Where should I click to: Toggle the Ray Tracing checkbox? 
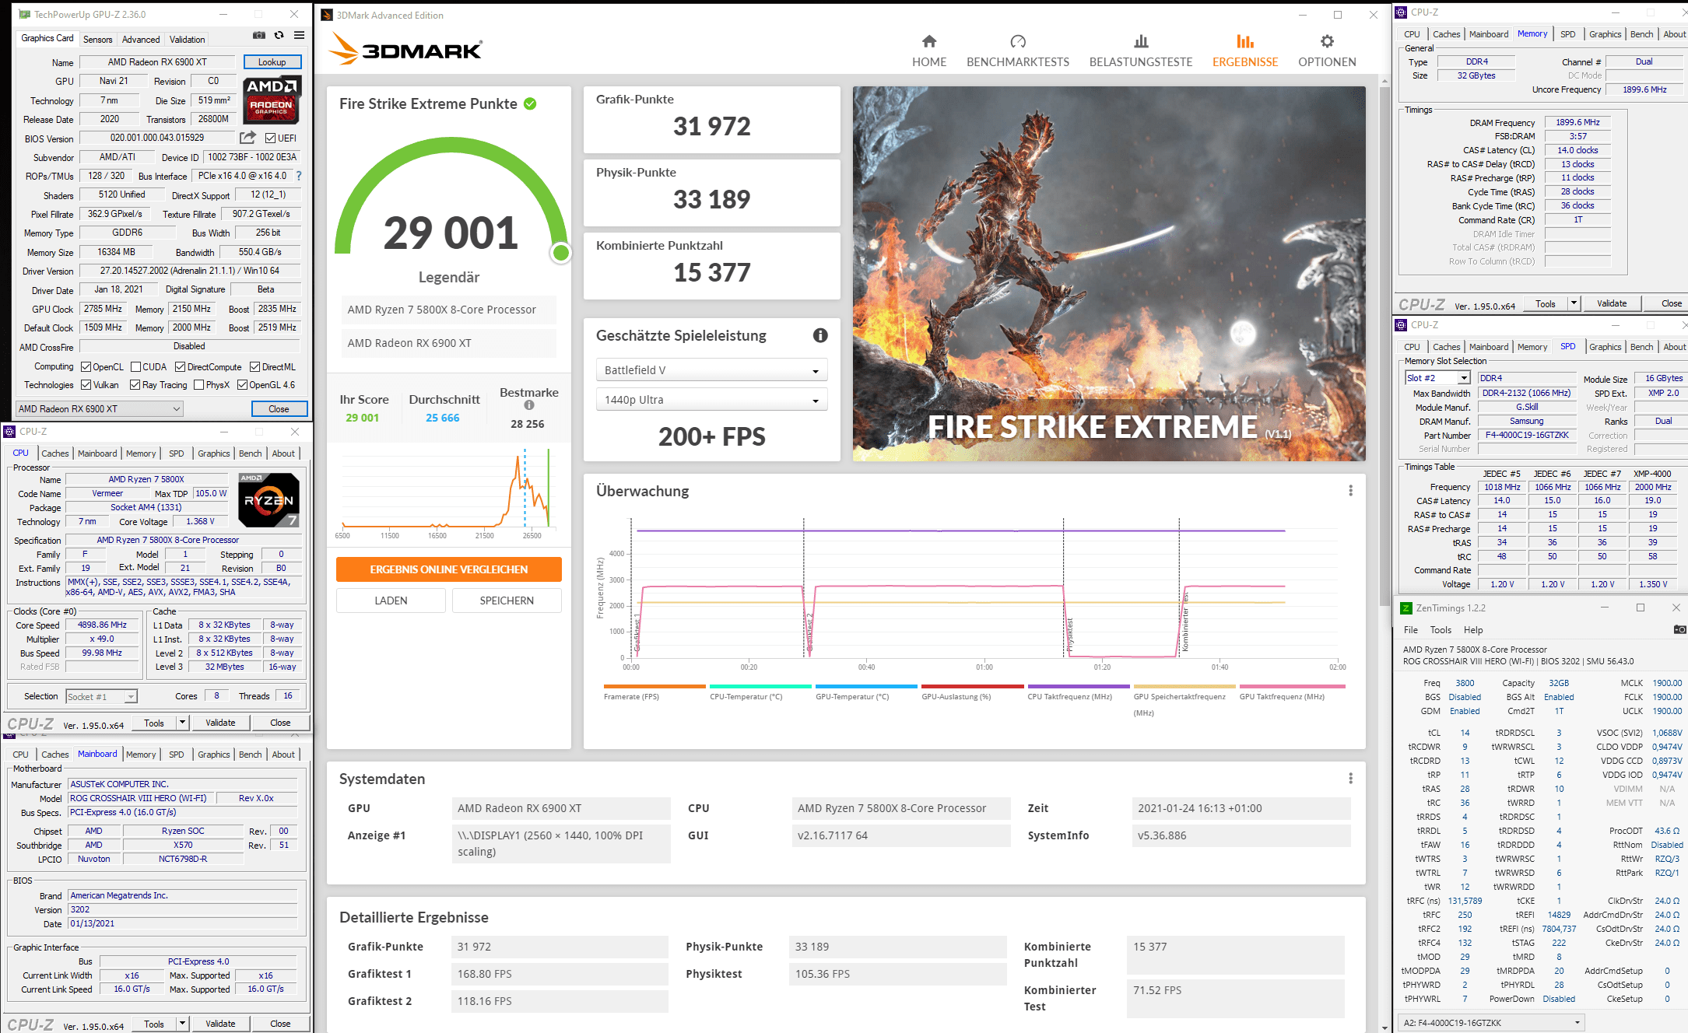click(135, 385)
